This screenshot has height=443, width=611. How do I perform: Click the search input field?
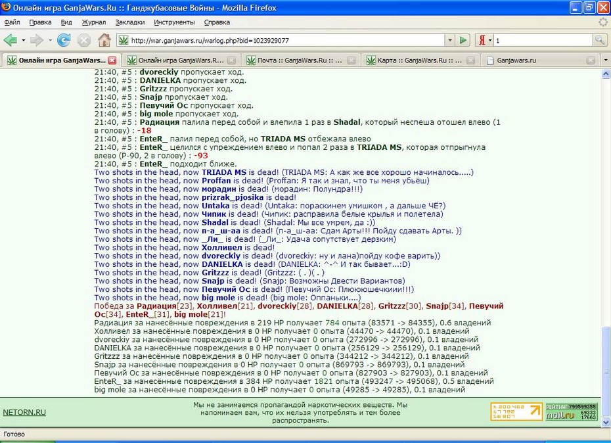(x=543, y=40)
